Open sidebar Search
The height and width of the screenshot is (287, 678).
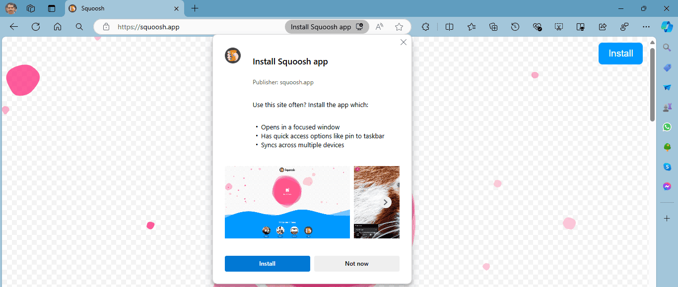pyautogui.click(x=667, y=47)
